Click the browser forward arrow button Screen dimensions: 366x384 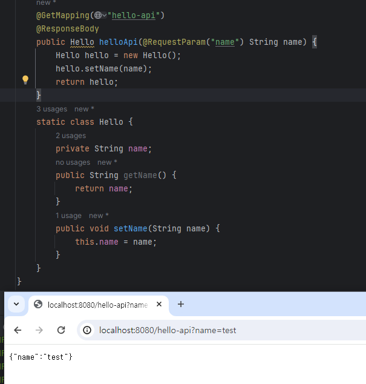(39, 330)
